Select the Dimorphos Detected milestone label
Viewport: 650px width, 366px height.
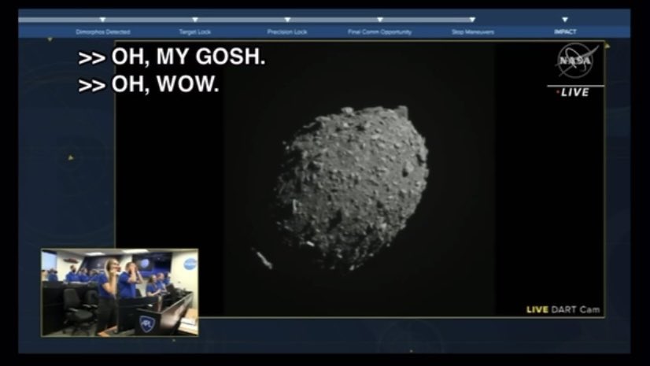(x=102, y=32)
